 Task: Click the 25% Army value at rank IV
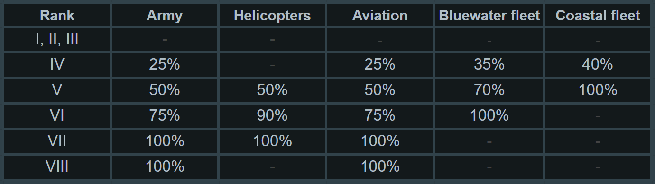(x=164, y=64)
